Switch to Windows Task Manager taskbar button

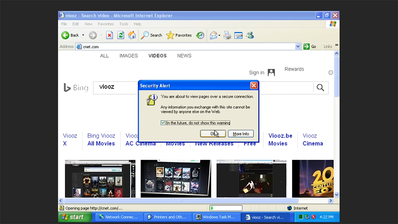216,217
